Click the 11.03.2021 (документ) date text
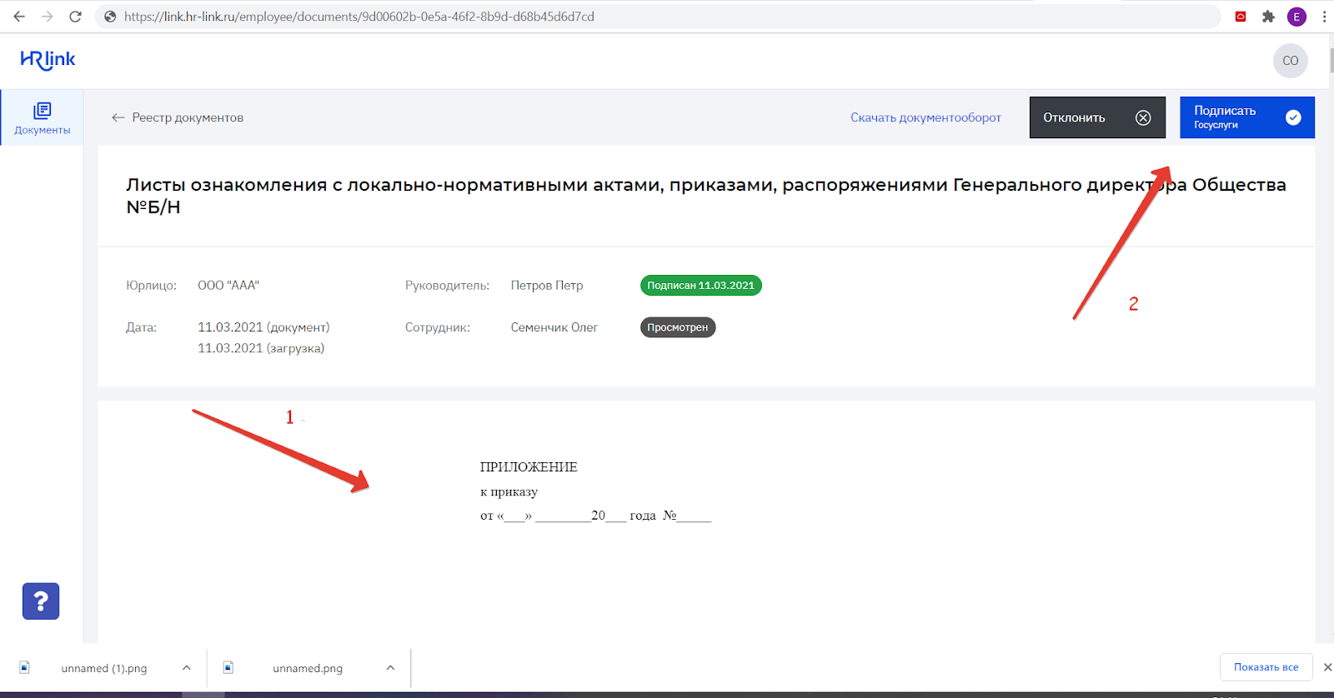 (x=263, y=327)
